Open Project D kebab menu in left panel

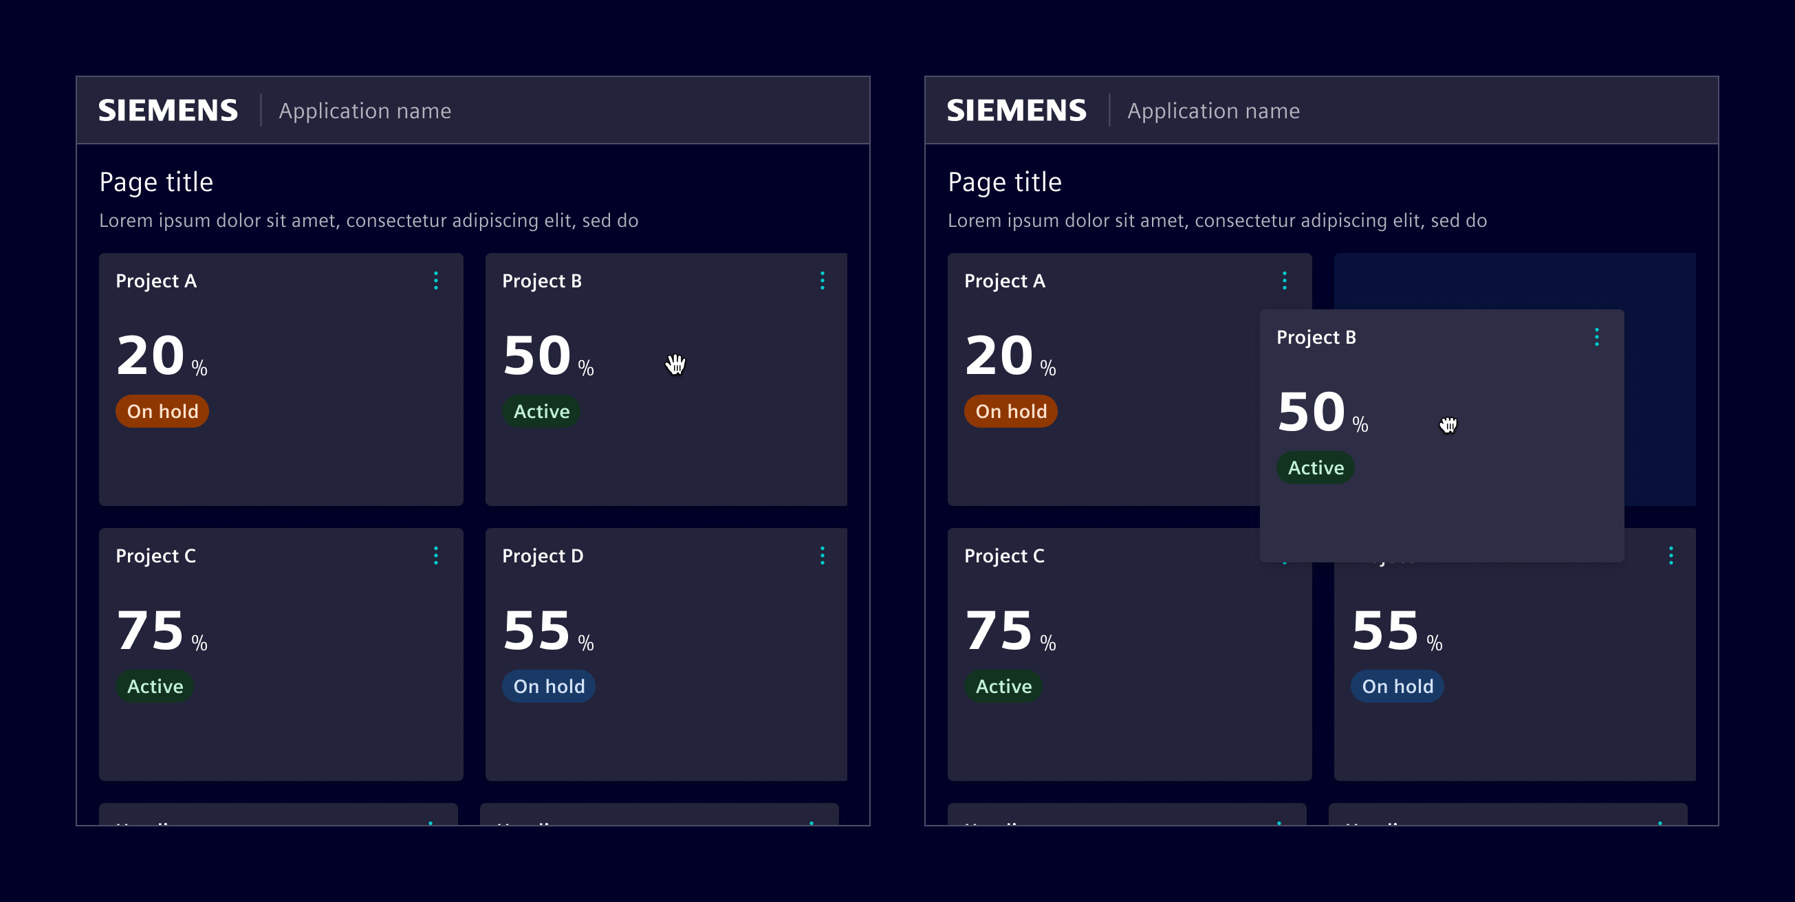point(823,555)
